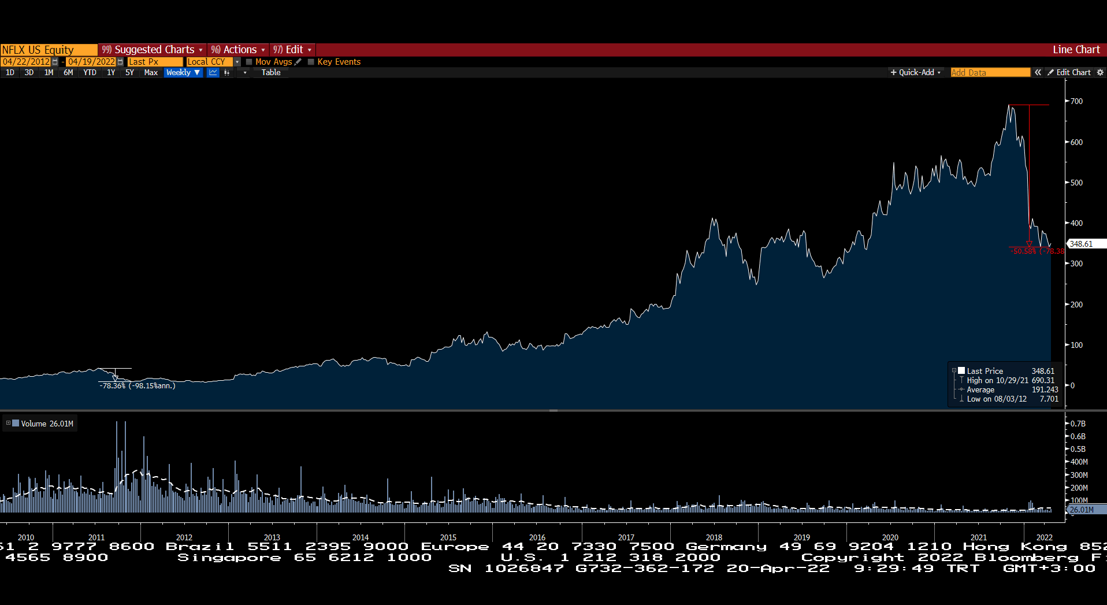Click High marker icon in legend

point(961,380)
